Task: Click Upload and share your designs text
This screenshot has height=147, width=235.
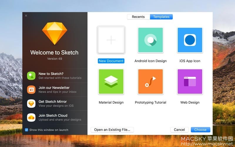Action: coord(60,120)
